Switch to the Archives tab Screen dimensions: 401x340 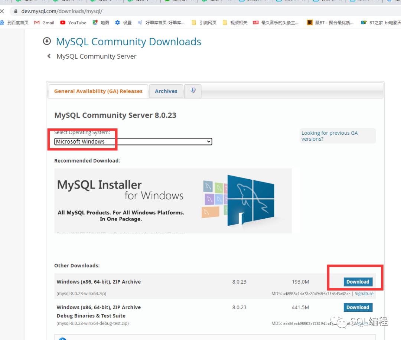[x=166, y=91]
